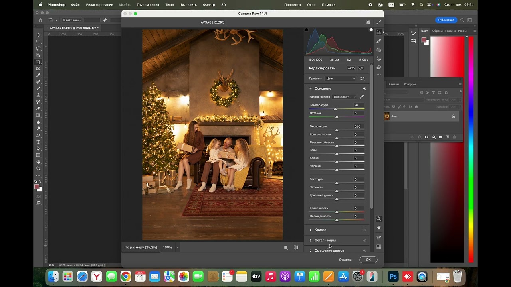The image size is (511, 287).
Task: Toggle the color sampler overlay tool
Action: tap(379, 238)
